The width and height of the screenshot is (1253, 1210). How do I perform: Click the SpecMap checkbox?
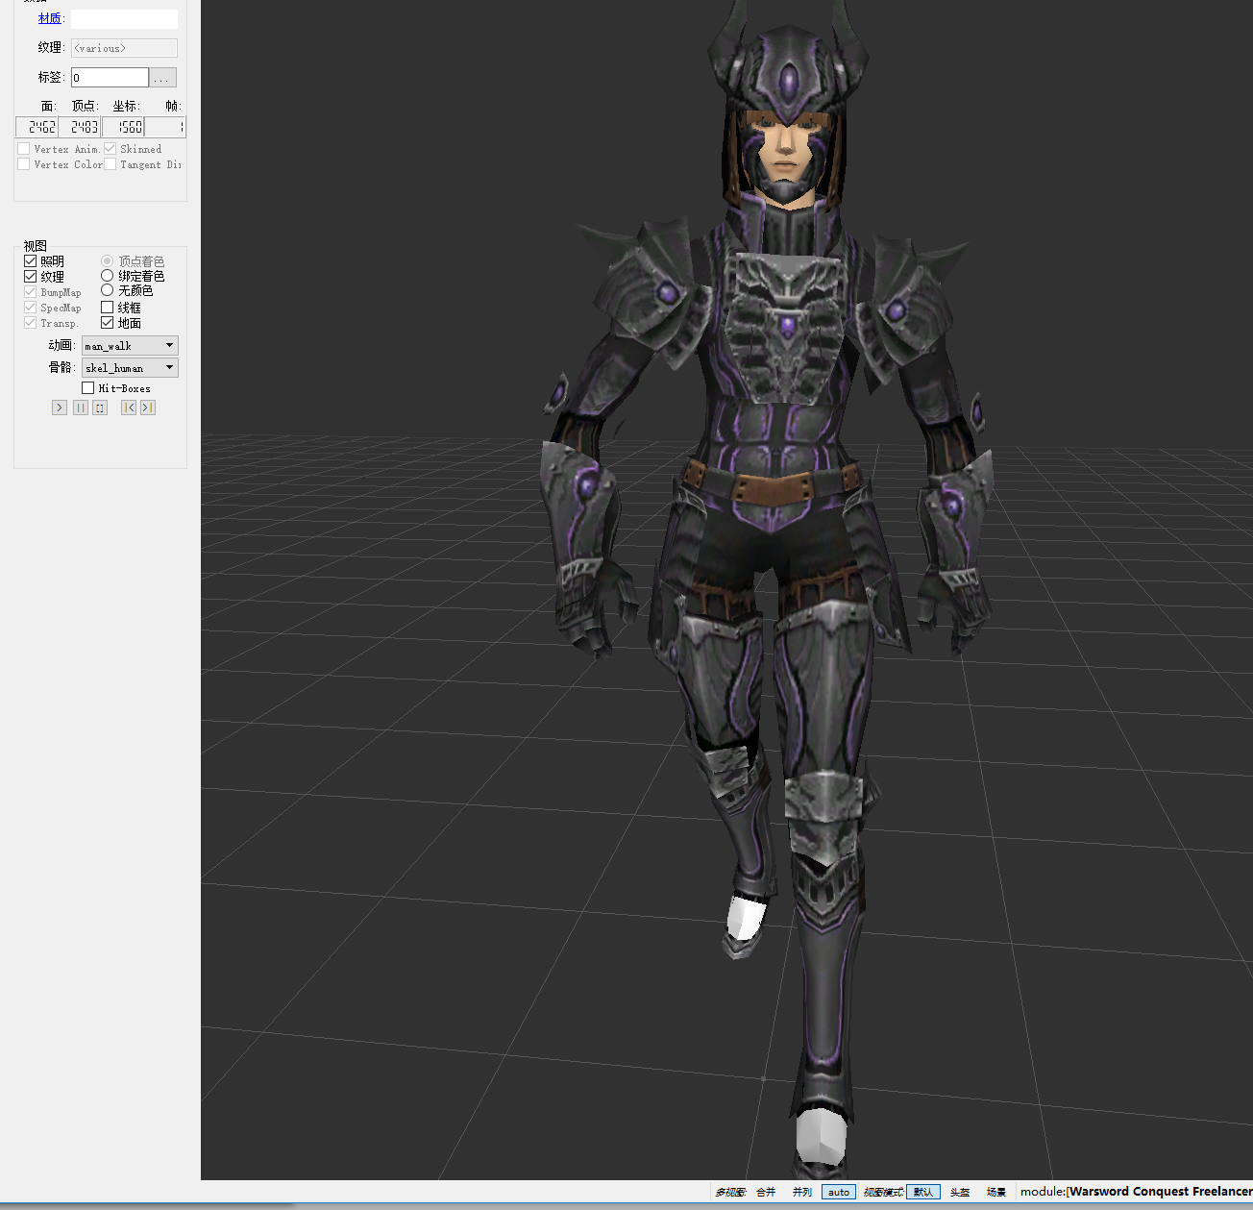(30, 308)
